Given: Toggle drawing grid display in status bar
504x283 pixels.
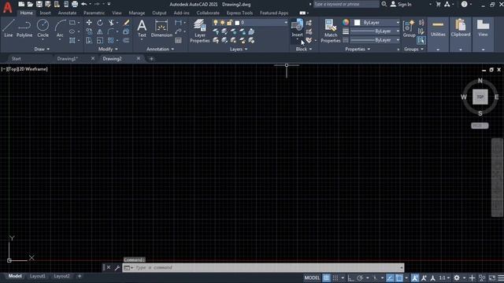Looking at the screenshot, I should pos(326,277).
